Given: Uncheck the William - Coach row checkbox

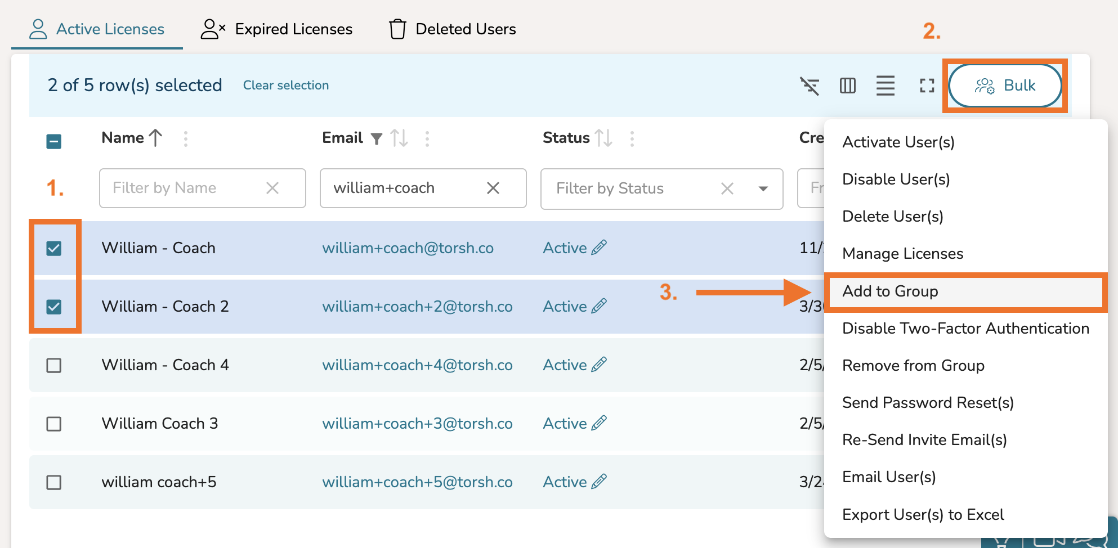Looking at the screenshot, I should [x=54, y=248].
